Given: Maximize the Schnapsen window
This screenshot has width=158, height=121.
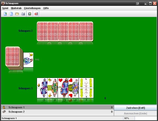Looking at the screenshot, I should 150,3.
